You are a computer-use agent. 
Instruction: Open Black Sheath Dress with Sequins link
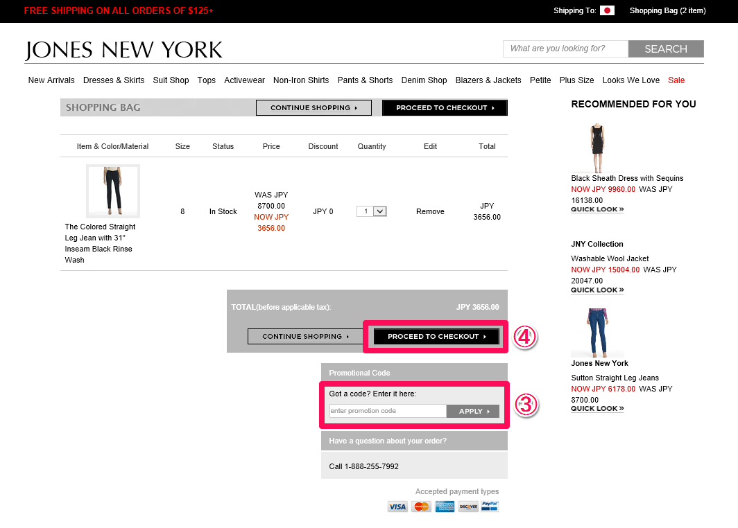[x=627, y=178]
